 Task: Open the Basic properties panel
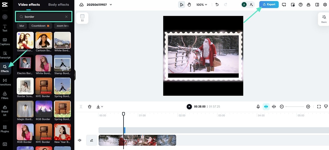324,19
